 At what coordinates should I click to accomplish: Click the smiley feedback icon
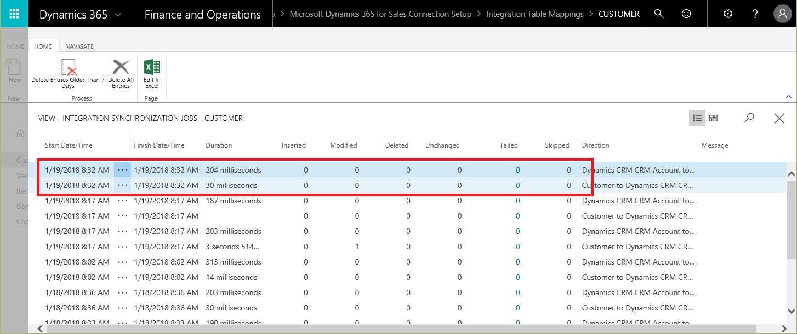pos(686,14)
